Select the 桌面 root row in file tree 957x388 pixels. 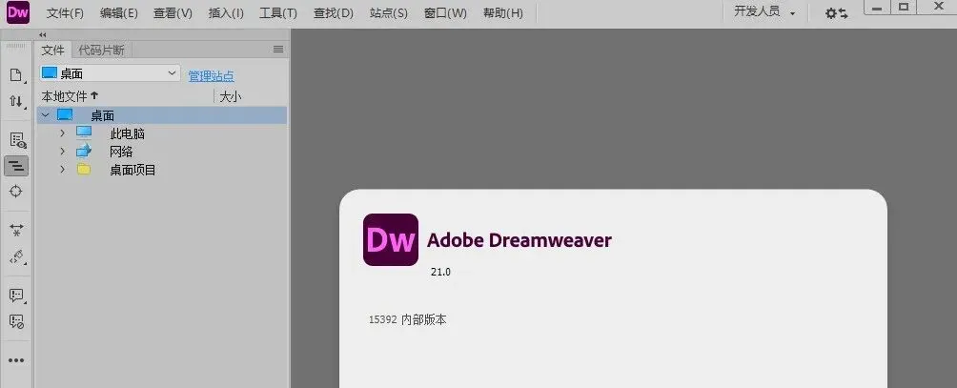(162, 115)
